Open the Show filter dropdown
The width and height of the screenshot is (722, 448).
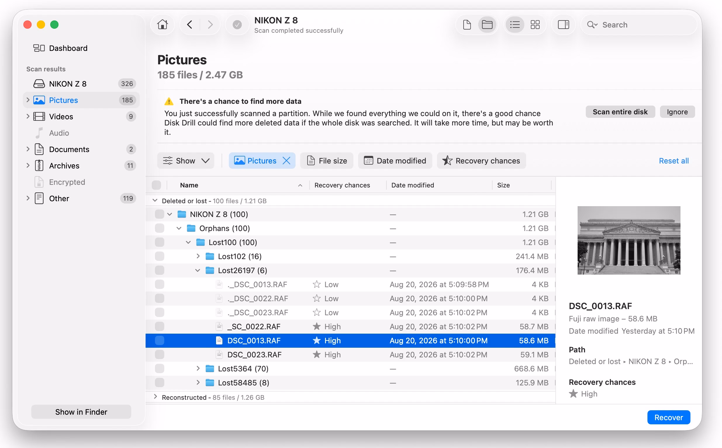coord(186,161)
